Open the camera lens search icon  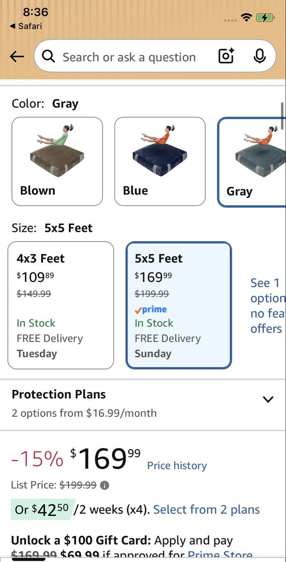(x=227, y=57)
